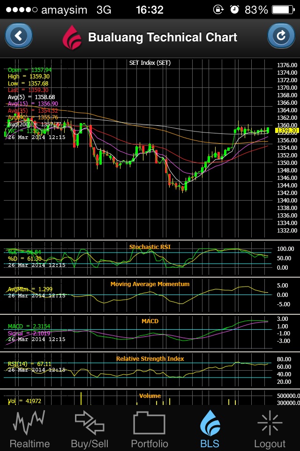
Task: Tap the High = 1359.30 value
Action: [x=29, y=77]
